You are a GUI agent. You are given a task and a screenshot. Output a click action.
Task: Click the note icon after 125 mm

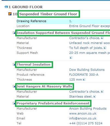click(x=84, y=80)
